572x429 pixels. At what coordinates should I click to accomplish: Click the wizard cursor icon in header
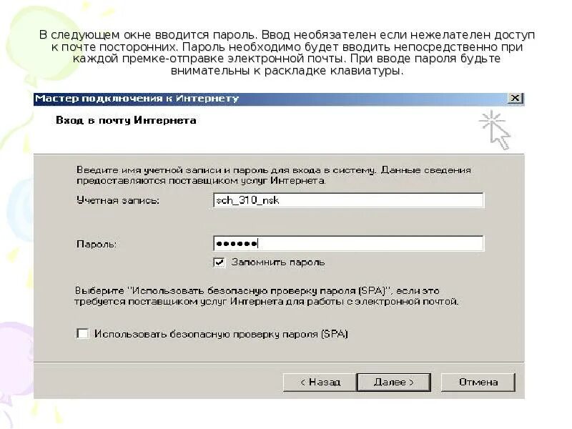pyautogui.click(x=495, y=130)
